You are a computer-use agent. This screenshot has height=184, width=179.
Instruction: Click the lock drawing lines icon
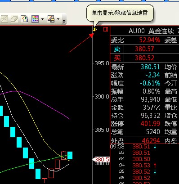[24, 19]
